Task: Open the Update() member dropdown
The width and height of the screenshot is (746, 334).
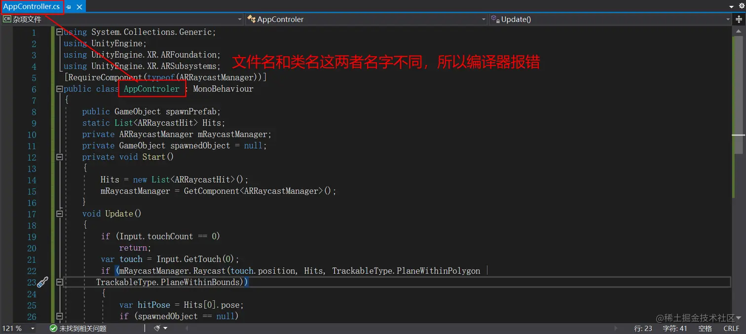Action: 610,19
